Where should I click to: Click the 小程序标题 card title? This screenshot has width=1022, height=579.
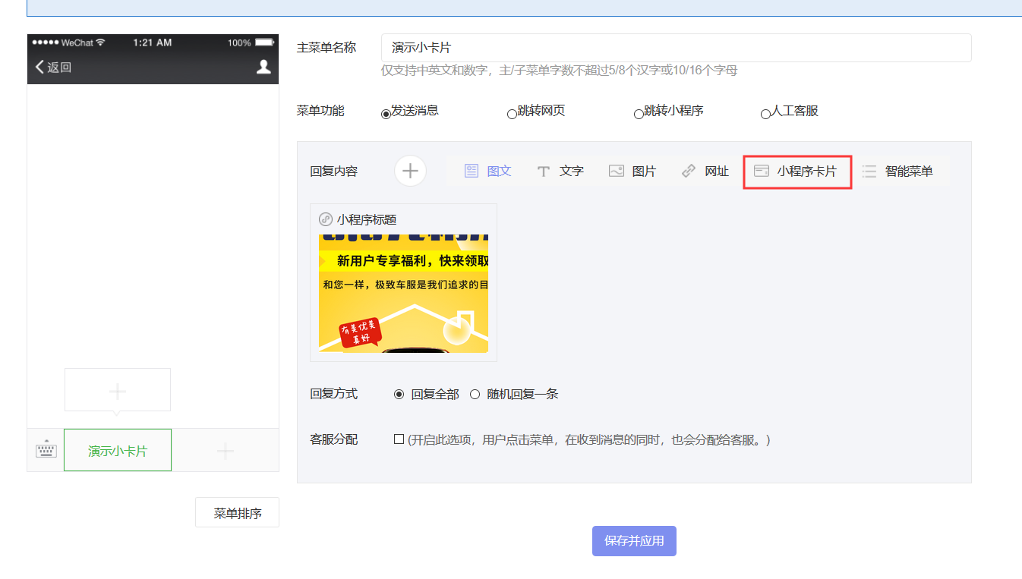pyautogui.click(x=367, y=219)
